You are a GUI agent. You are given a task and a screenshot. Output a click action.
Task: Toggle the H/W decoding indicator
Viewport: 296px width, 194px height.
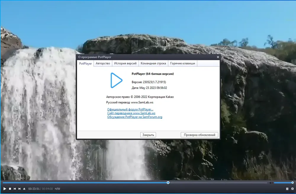pyautogui.click(x=57, y=189)
